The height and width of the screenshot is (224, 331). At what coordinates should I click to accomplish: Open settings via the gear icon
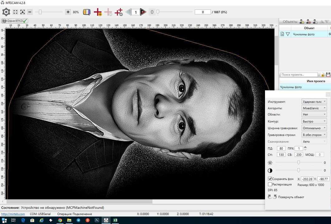(x=6, y=12)
